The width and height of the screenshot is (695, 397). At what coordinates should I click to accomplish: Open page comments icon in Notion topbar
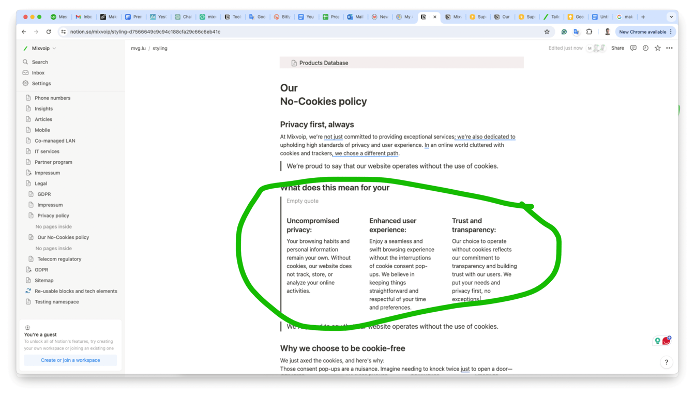point(633,48)
